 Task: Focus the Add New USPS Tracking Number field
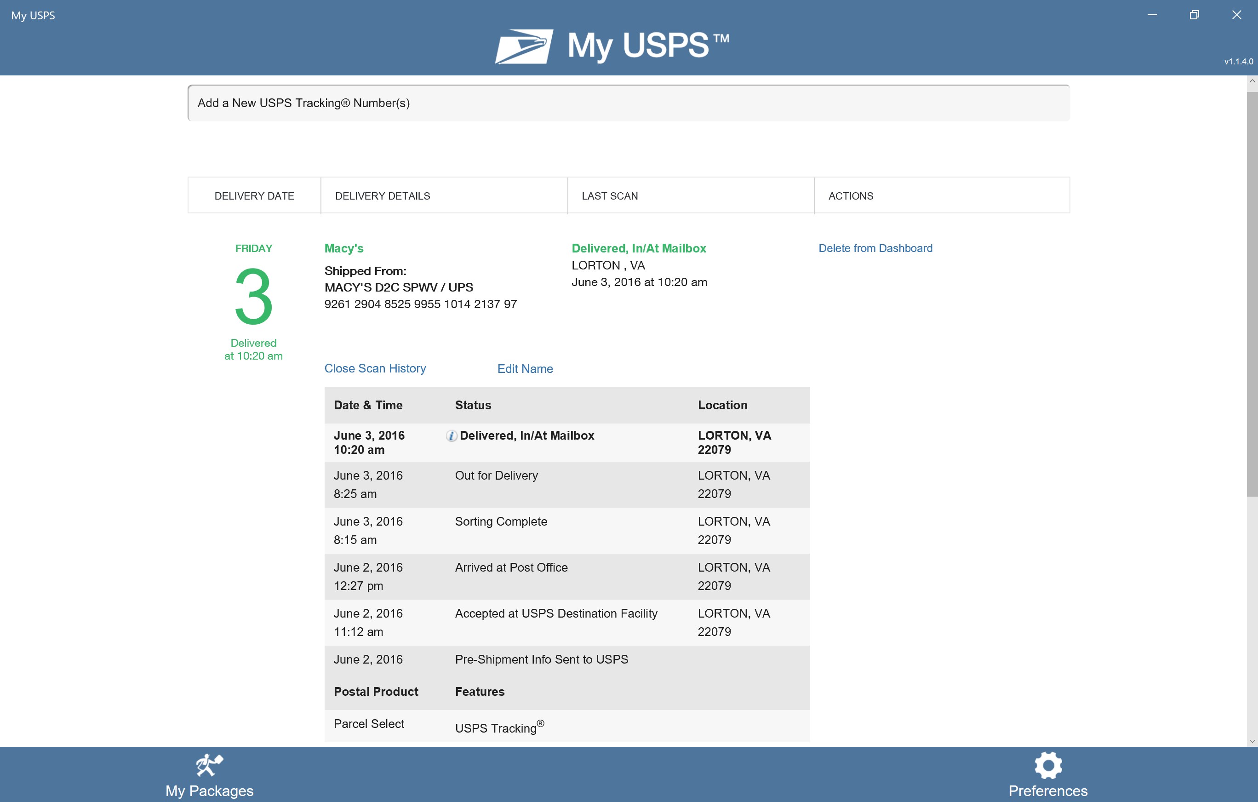[629, 103]
